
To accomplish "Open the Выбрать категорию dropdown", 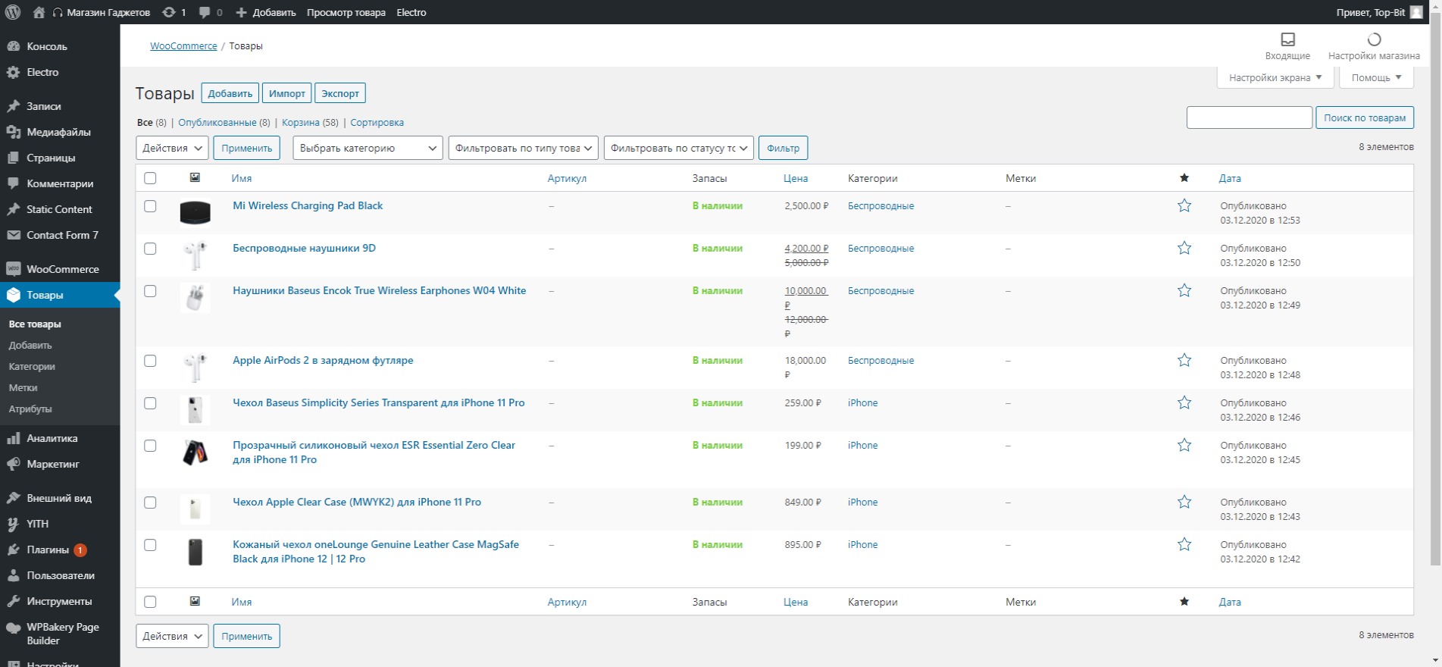I will click(368, 148).
